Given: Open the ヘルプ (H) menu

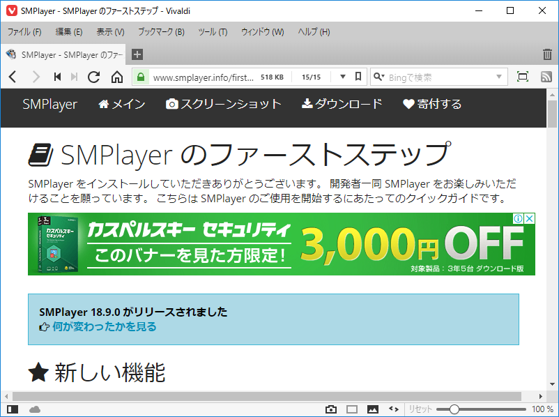Looking at the screenshot, I should [314, 32].
